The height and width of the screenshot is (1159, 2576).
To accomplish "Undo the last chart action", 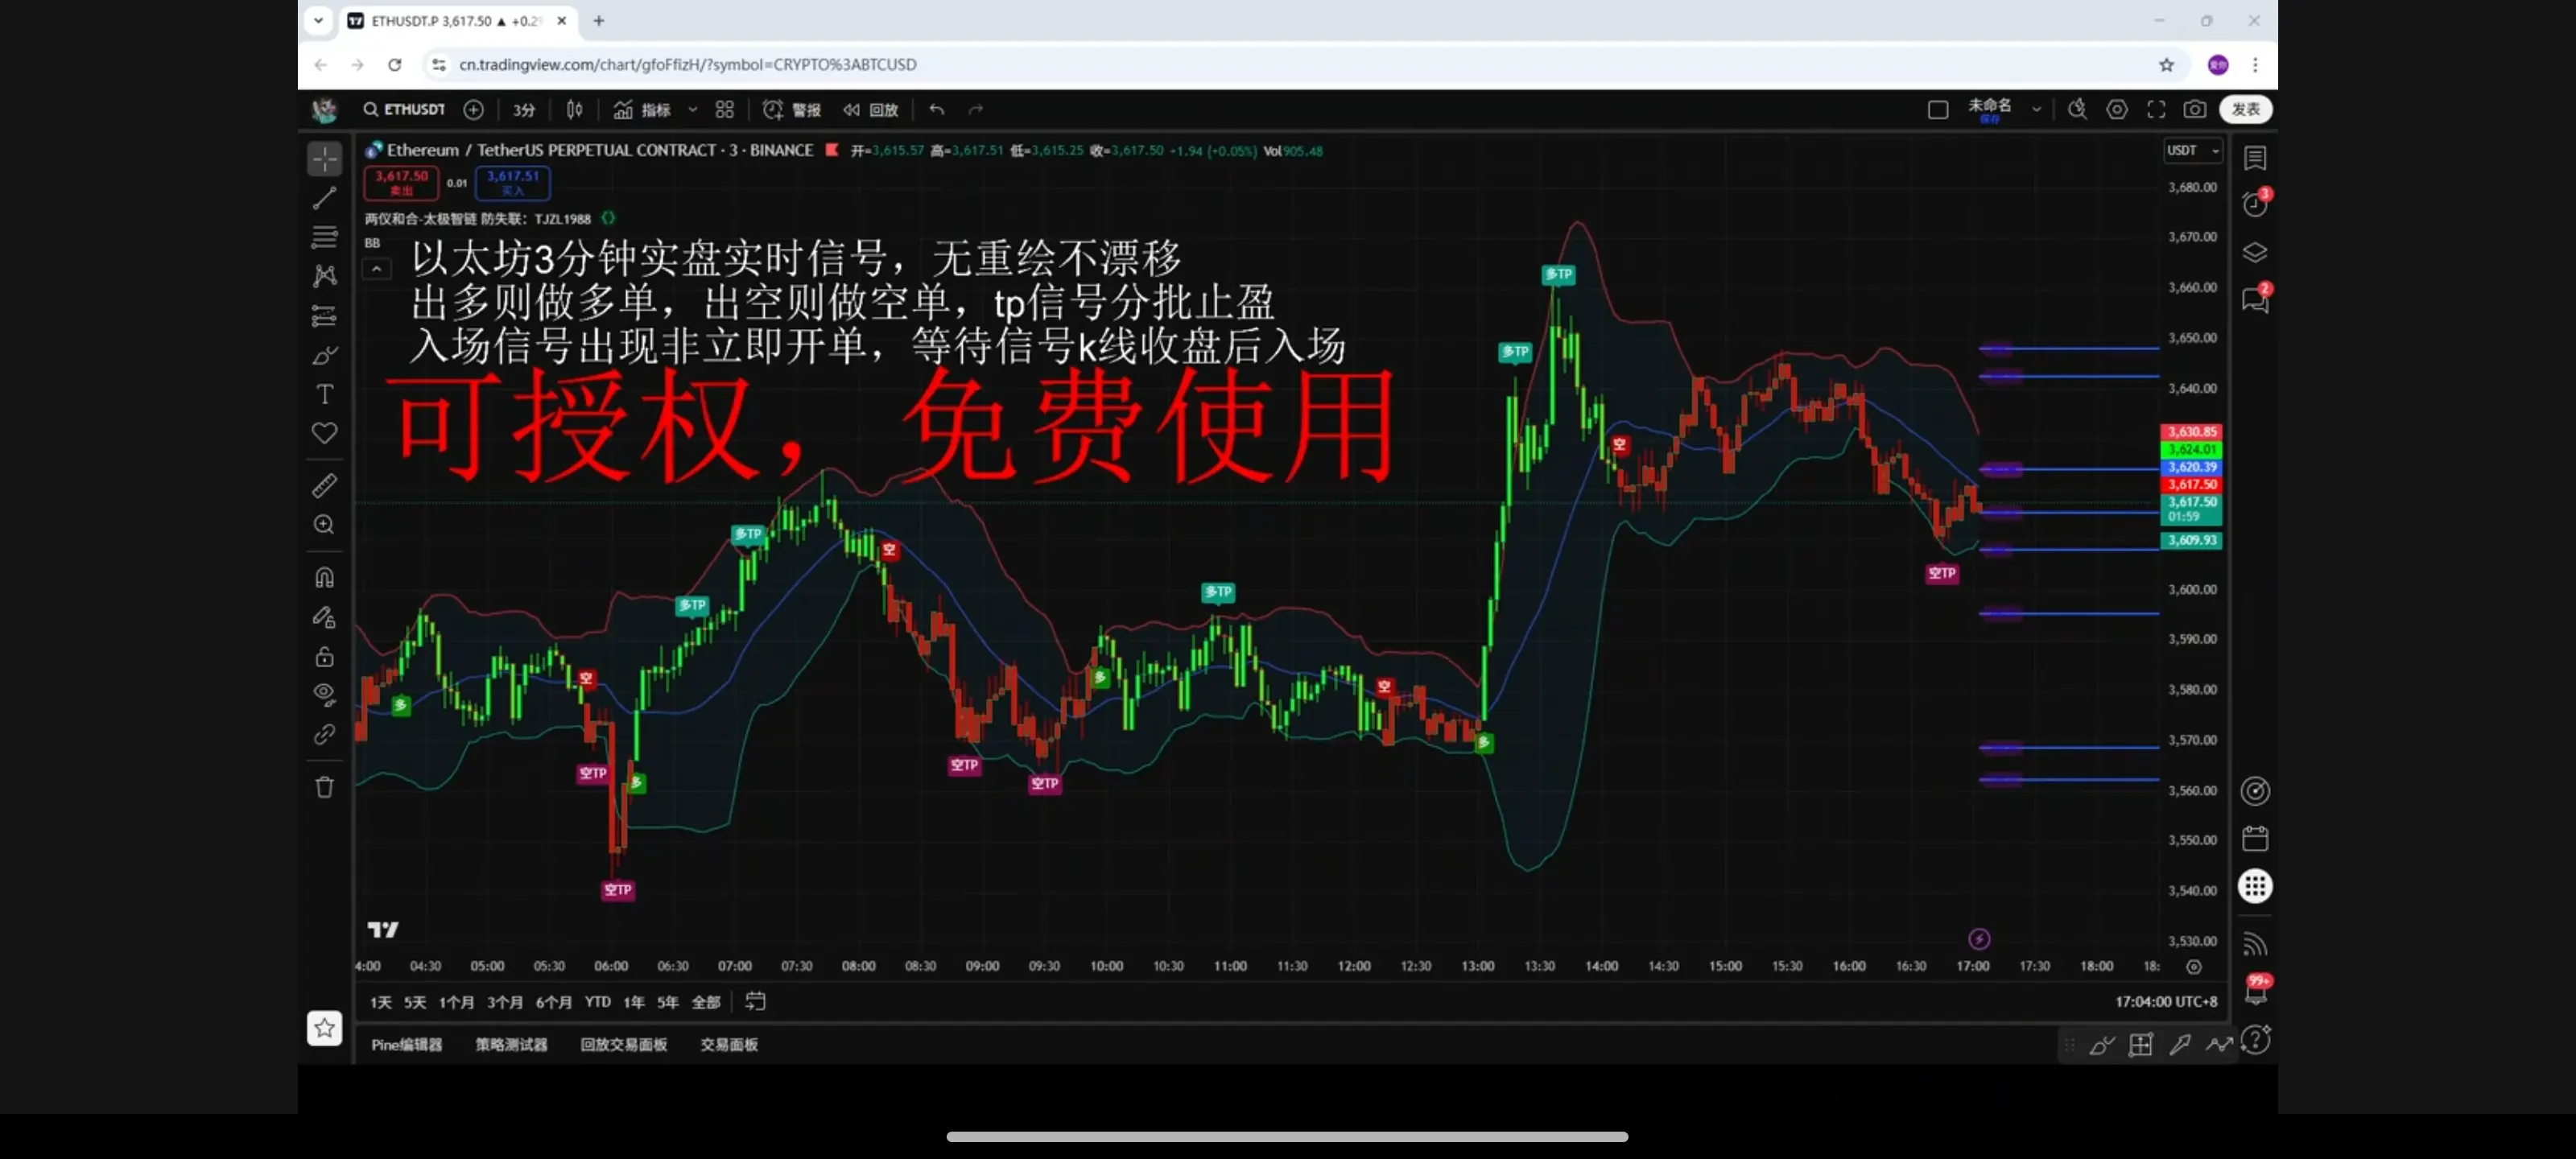I will (x=936, y=110).
